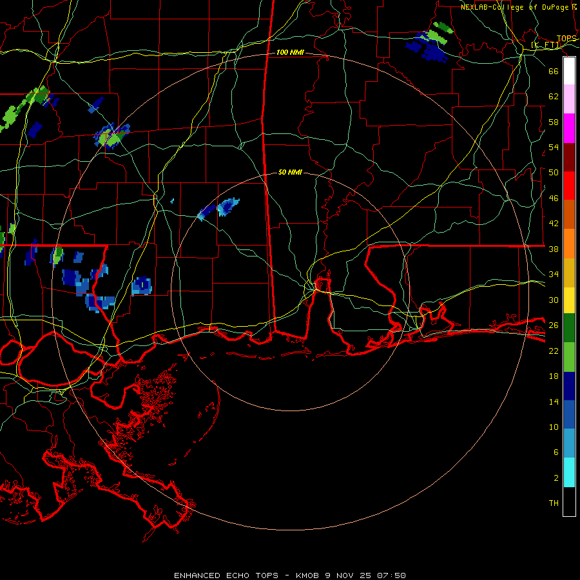Click the "TH" threshold legend label

(554, 503)
